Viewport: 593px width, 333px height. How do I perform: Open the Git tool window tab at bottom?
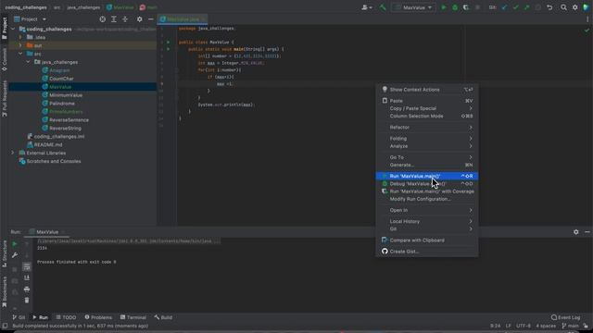point(19,317)
